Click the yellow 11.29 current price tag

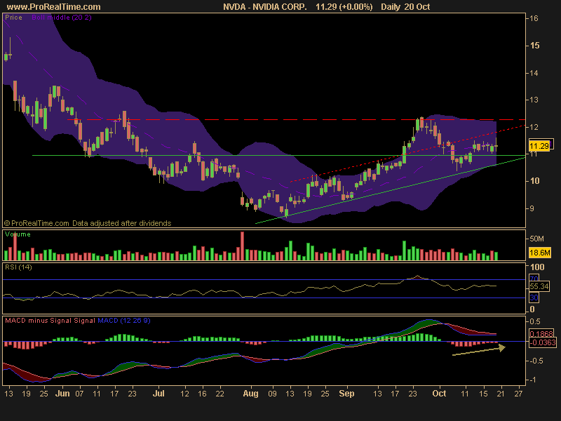point(539,146)
